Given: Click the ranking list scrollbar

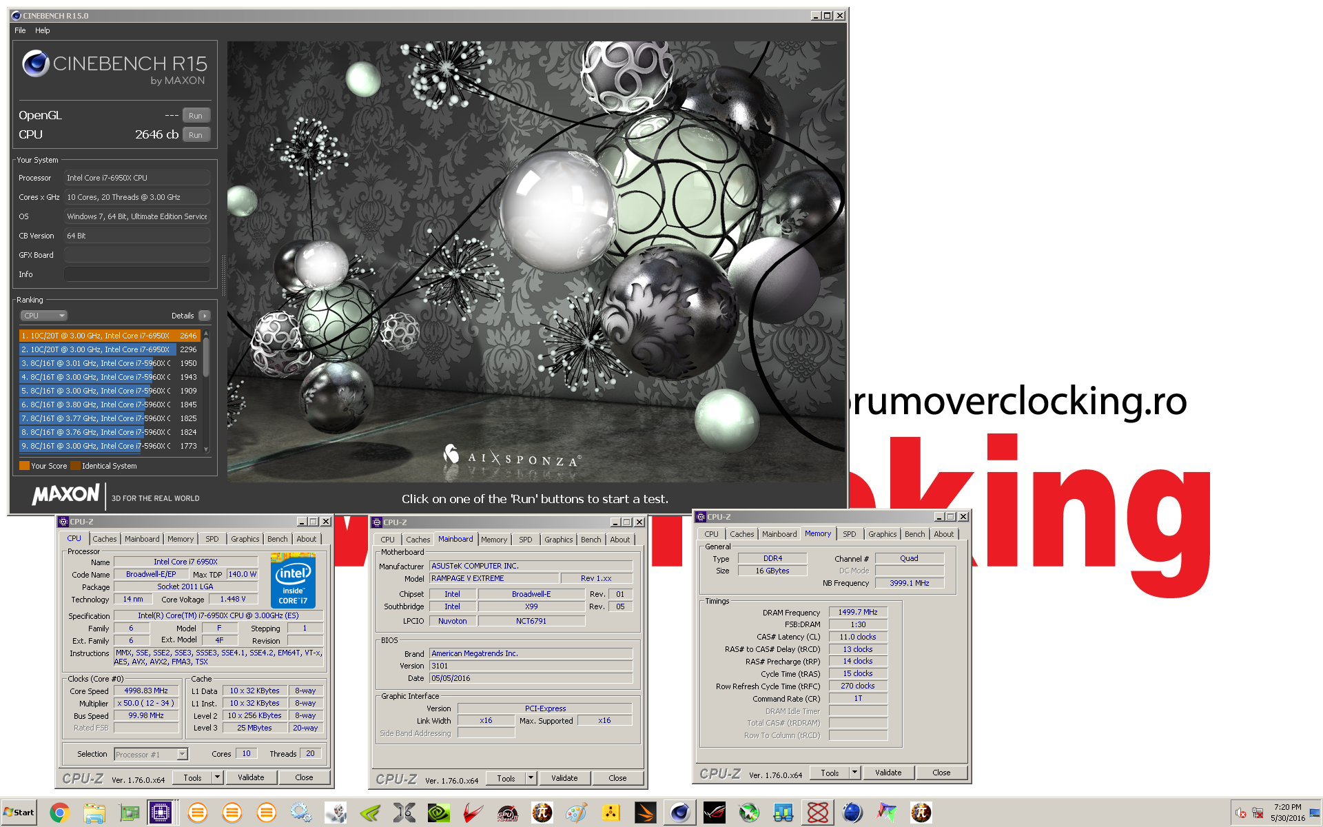Looking at the screenshot, I should click(x=206, y=357).
